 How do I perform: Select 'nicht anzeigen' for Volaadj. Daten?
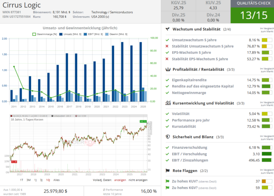[138, 180]
